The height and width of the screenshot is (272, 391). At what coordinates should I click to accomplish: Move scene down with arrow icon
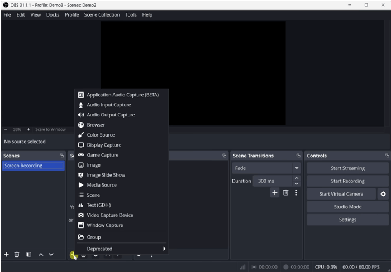tap(51, 255)
